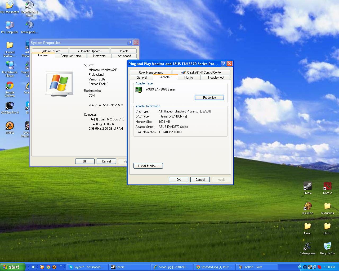Select the Myfriends desktop folder
The image size is (339, 271).
click(327, 208)
